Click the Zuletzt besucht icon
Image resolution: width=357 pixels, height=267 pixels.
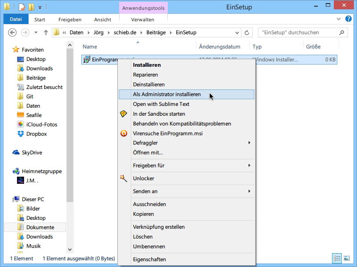21,87
